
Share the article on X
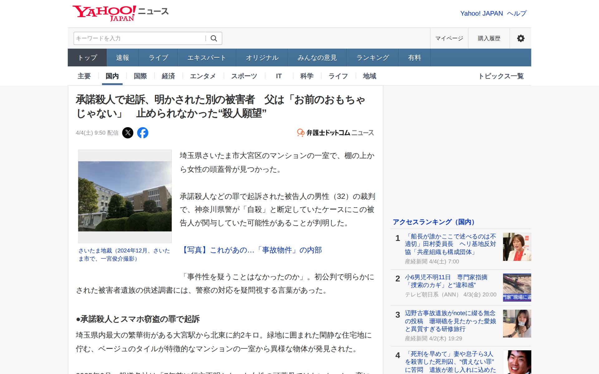(x=128, y=133)
